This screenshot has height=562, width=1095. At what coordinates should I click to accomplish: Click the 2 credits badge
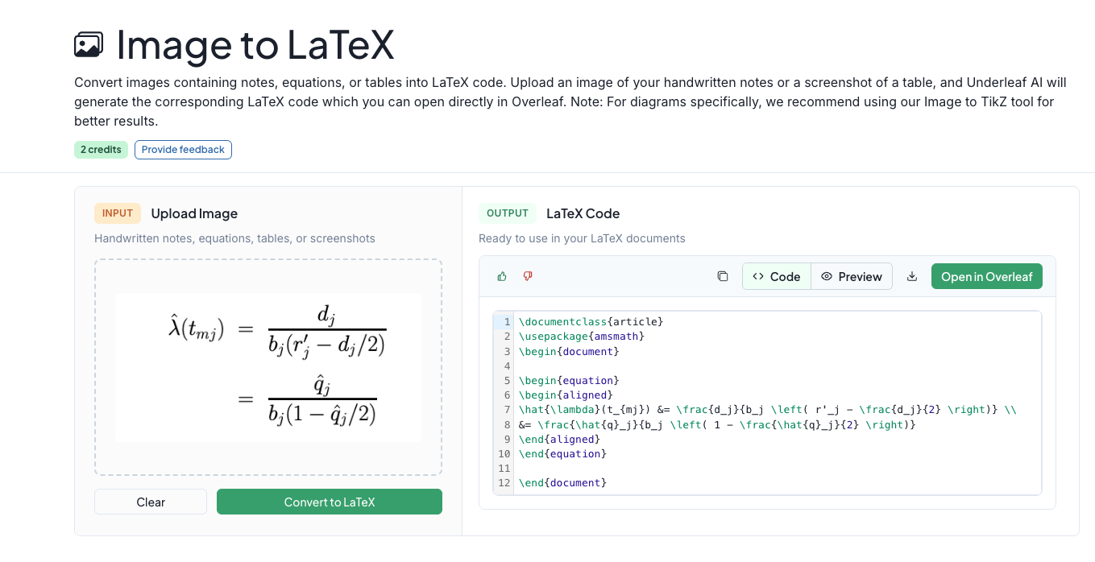coord(101,150)
